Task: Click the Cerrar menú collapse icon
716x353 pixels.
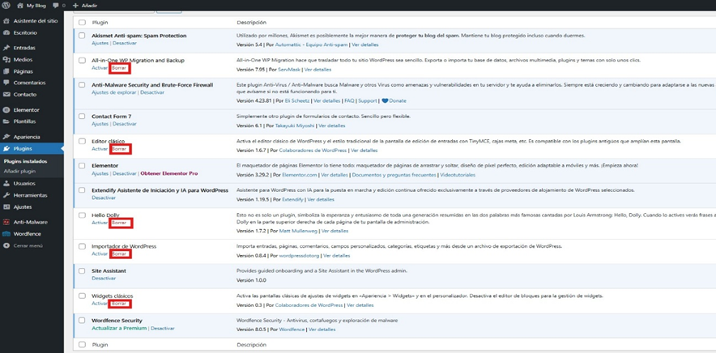Action: point(6,245)
